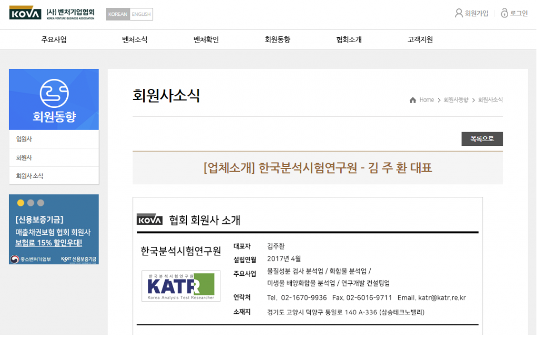Open the 협회소개 menu
The width and height of the screenshot is (538, 348).
349,39
